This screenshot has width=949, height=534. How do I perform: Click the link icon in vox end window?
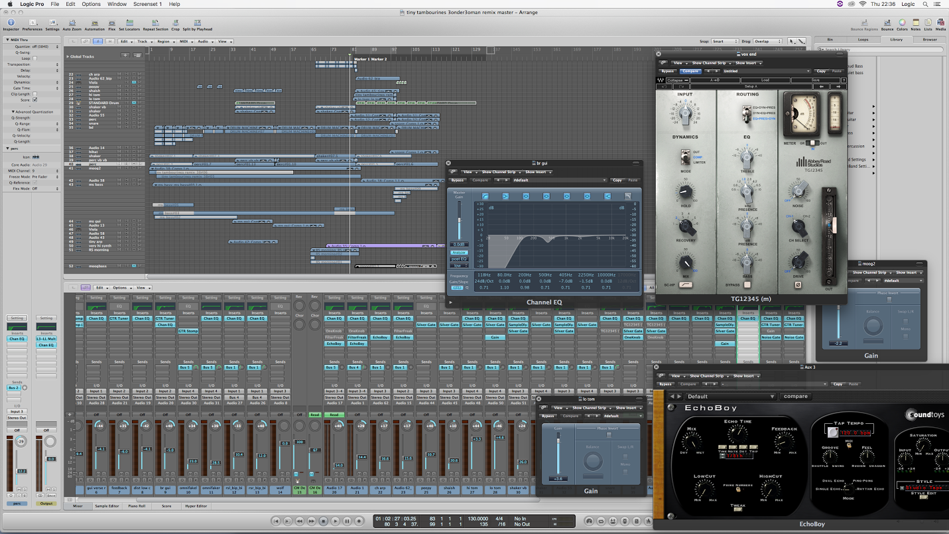pyautogui.click(x=662, y=63)
